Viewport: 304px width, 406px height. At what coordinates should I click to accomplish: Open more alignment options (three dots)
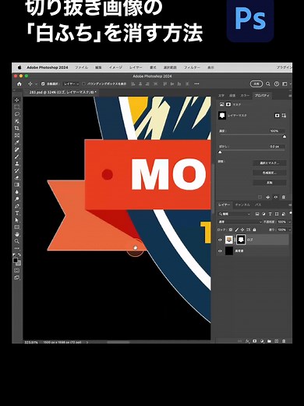tap(196, 84)
